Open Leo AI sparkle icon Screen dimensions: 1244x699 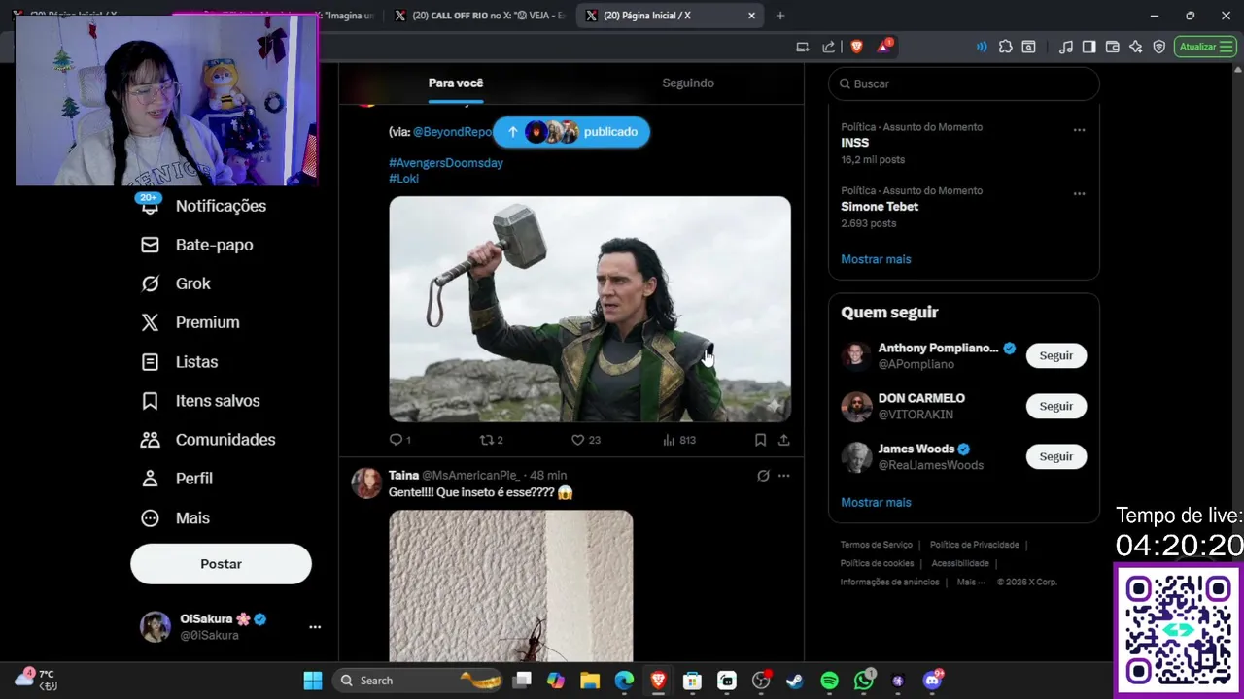click(1136, 47)
